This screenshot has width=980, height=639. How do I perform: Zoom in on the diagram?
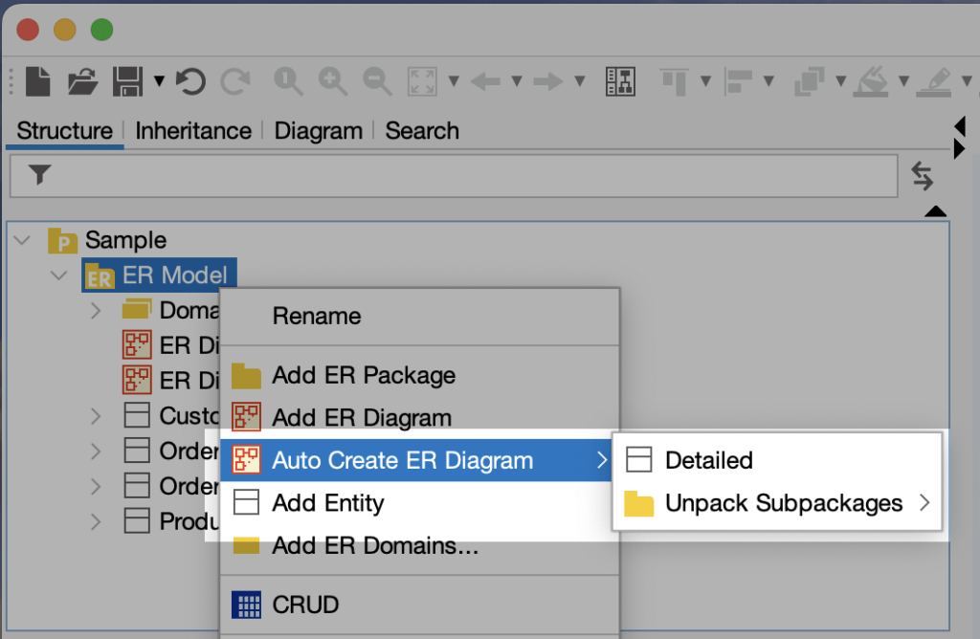(333, 82)
